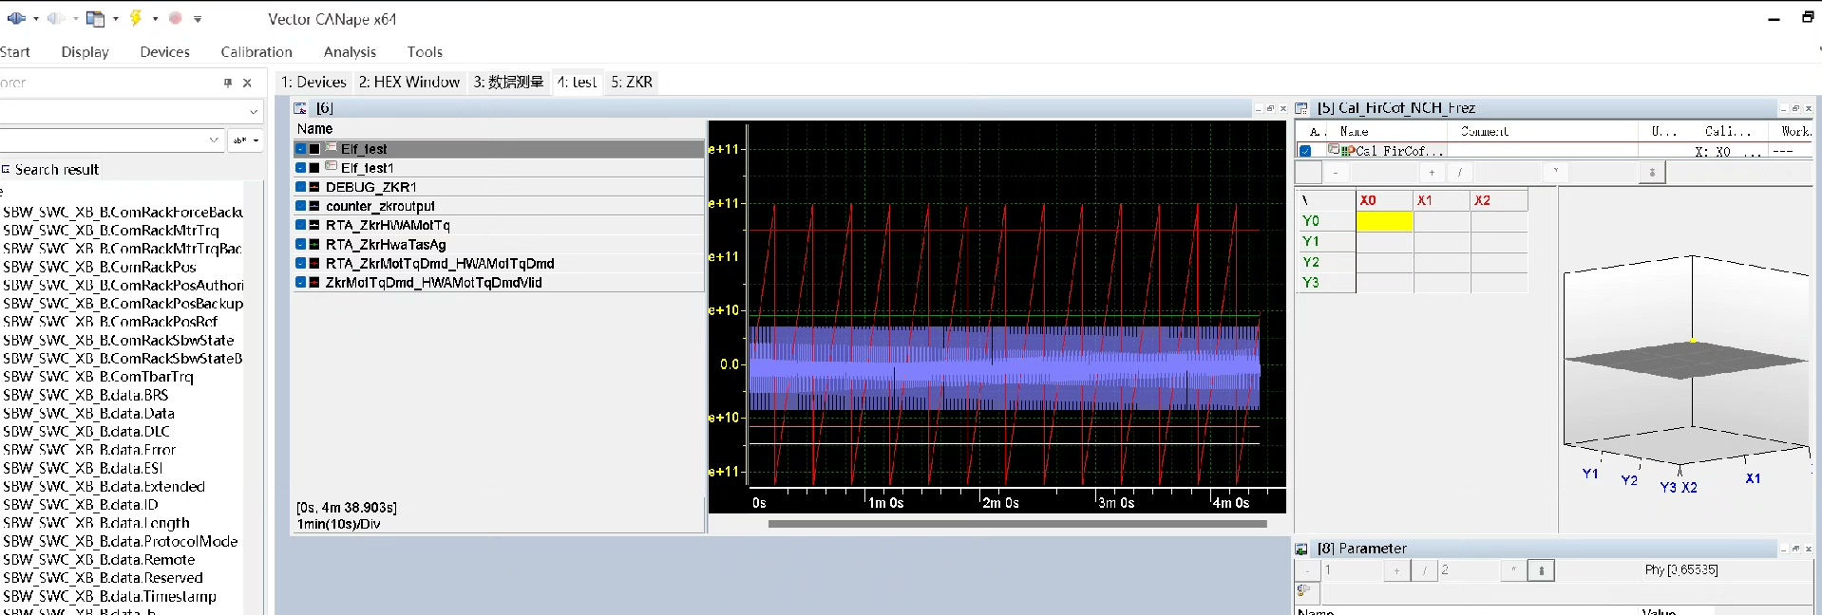The height and width of the screenshot is (615, 1822).
Task: Switch to the 5: ZKR page tab
Action: pyautogui.click(x=632, y=83)
